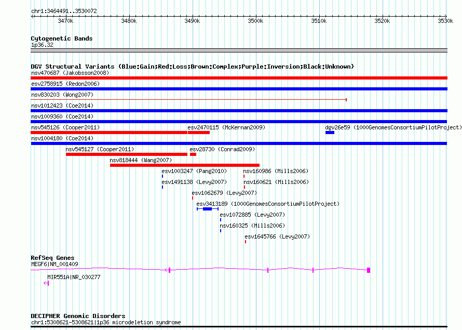Click the MEGF6|NM_001409 gene label

click(x=55, y=264)
